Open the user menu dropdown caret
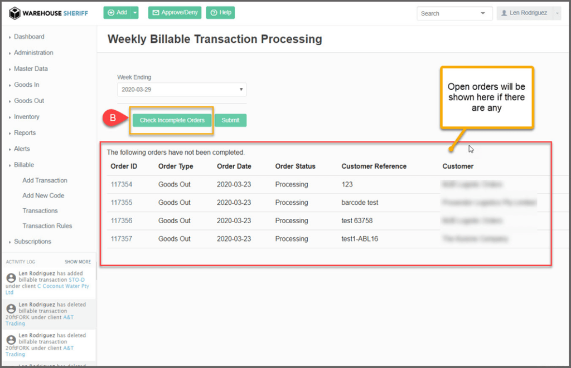The image size is (571, 368). click(556, 13)
